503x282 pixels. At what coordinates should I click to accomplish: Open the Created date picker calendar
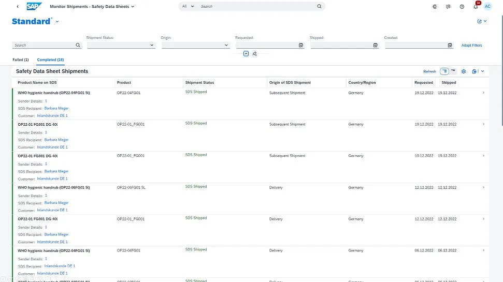coord(450,46)
